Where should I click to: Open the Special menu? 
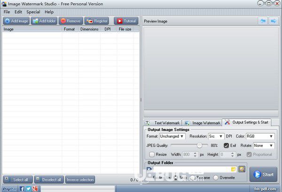coord(33,12)
